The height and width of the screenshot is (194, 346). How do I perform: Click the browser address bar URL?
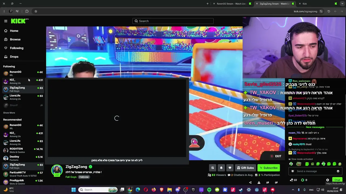pos(305,11)
